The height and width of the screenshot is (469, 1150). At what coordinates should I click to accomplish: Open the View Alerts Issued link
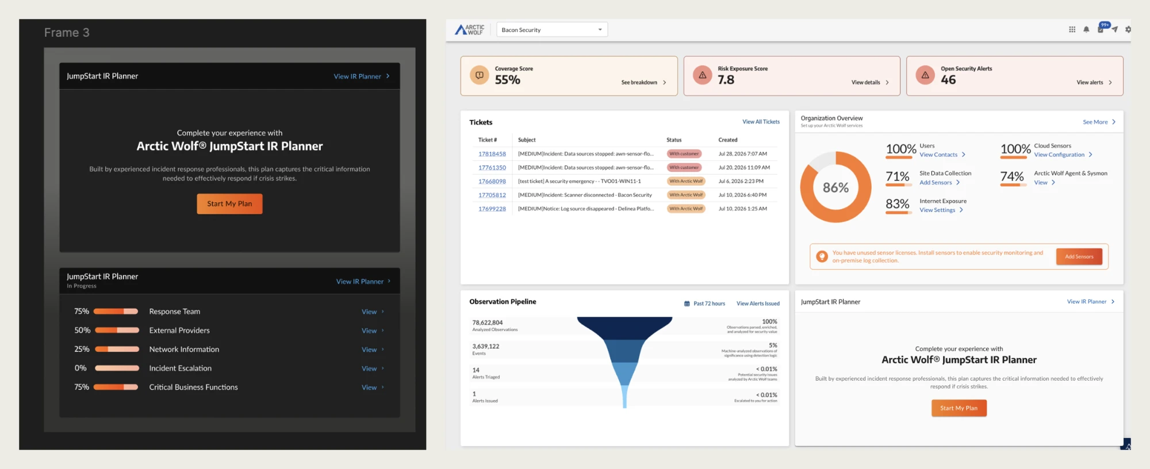tap(758, 303)
